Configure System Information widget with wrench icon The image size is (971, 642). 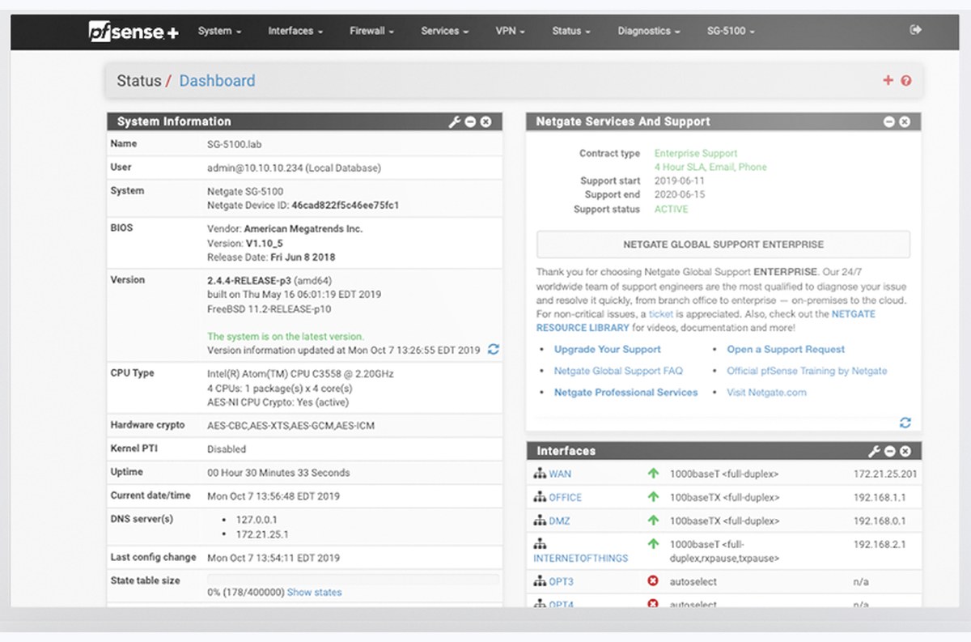[455, 121]
